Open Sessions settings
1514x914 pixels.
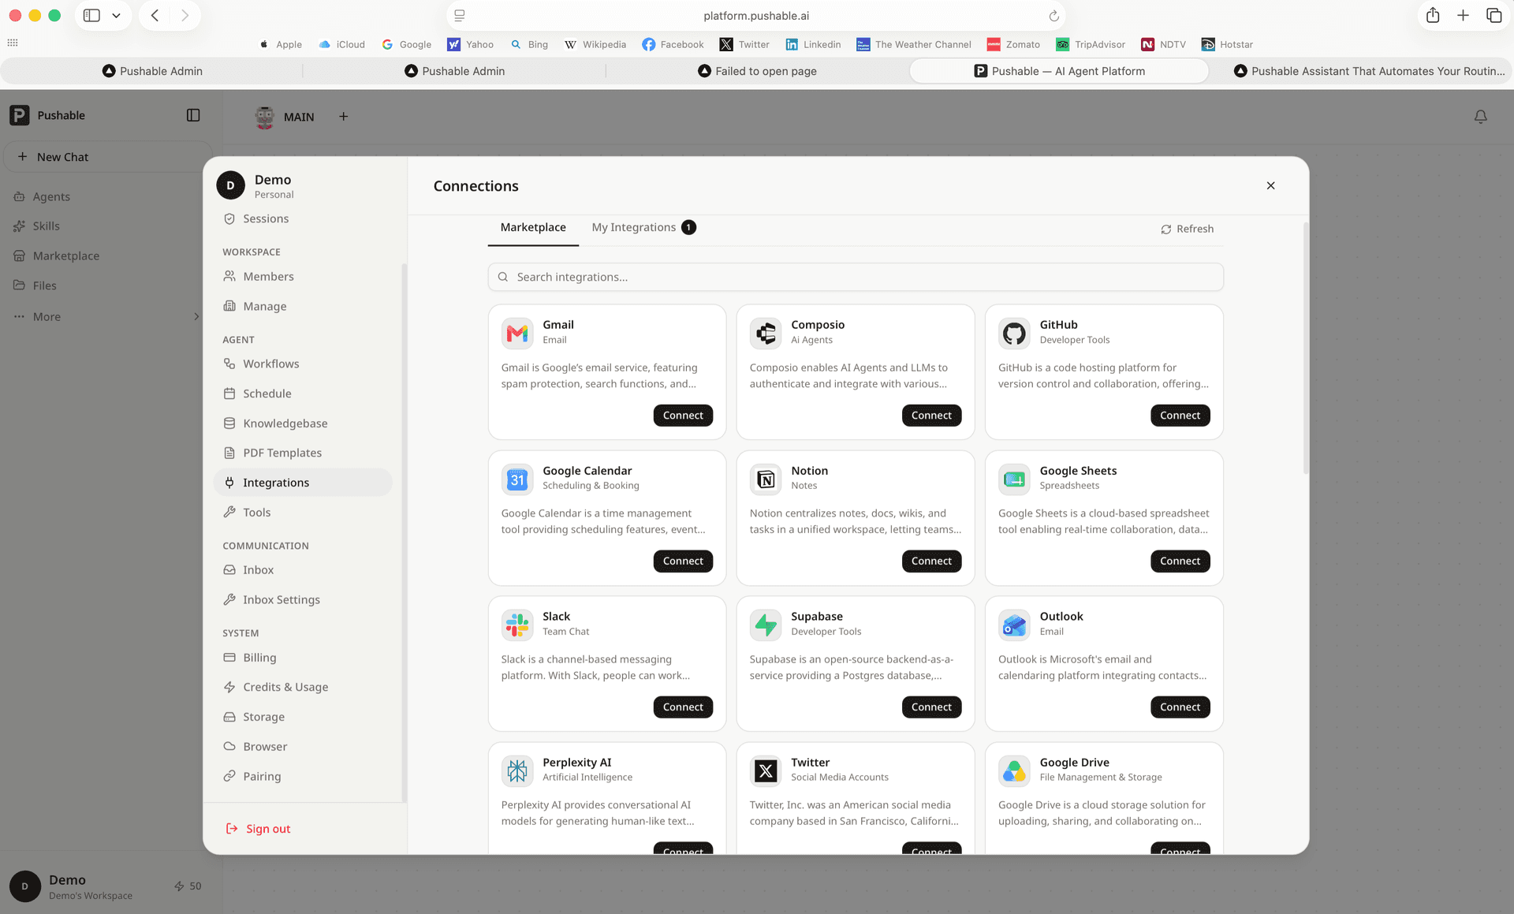tap(303, 219)
